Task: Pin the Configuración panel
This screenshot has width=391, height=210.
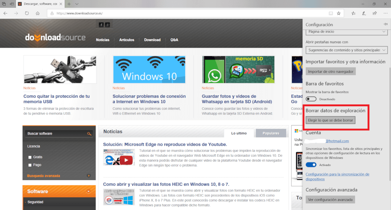Action: click(386, 24)
